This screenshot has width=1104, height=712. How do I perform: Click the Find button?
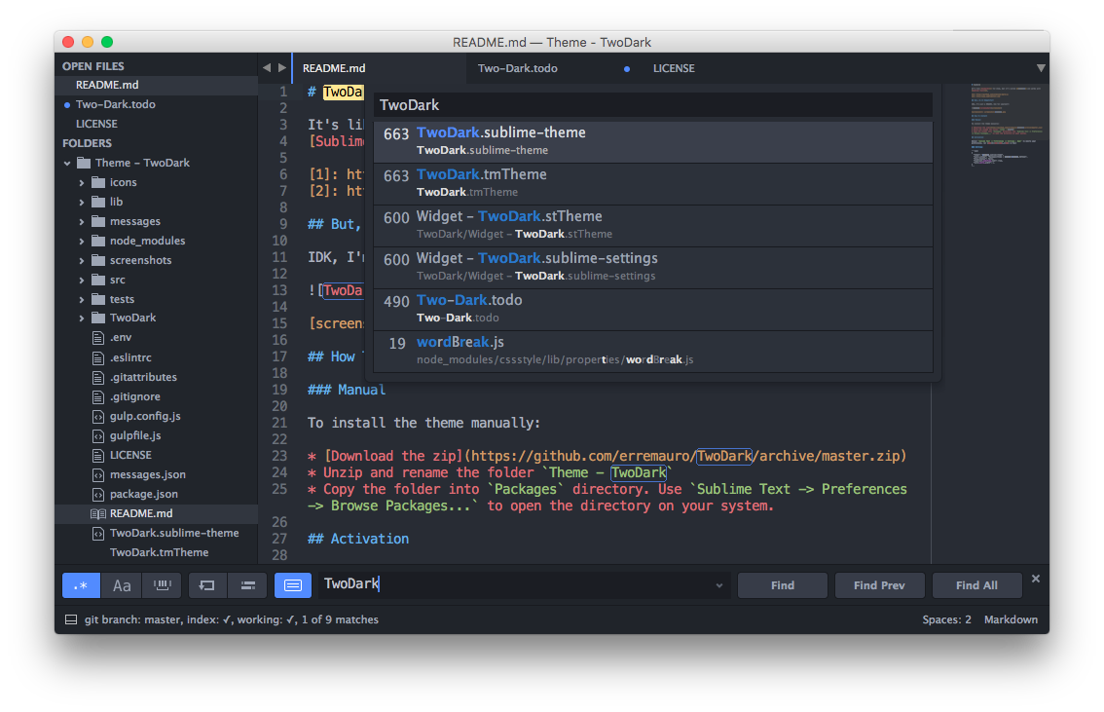pos(782,585)
